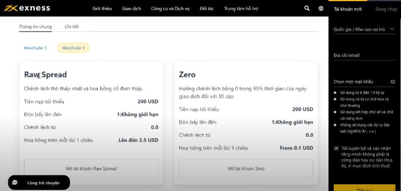The image size is (401, 191).
Task: Select MetaTrader 5 platform
Action: click(x=36, y=48)
